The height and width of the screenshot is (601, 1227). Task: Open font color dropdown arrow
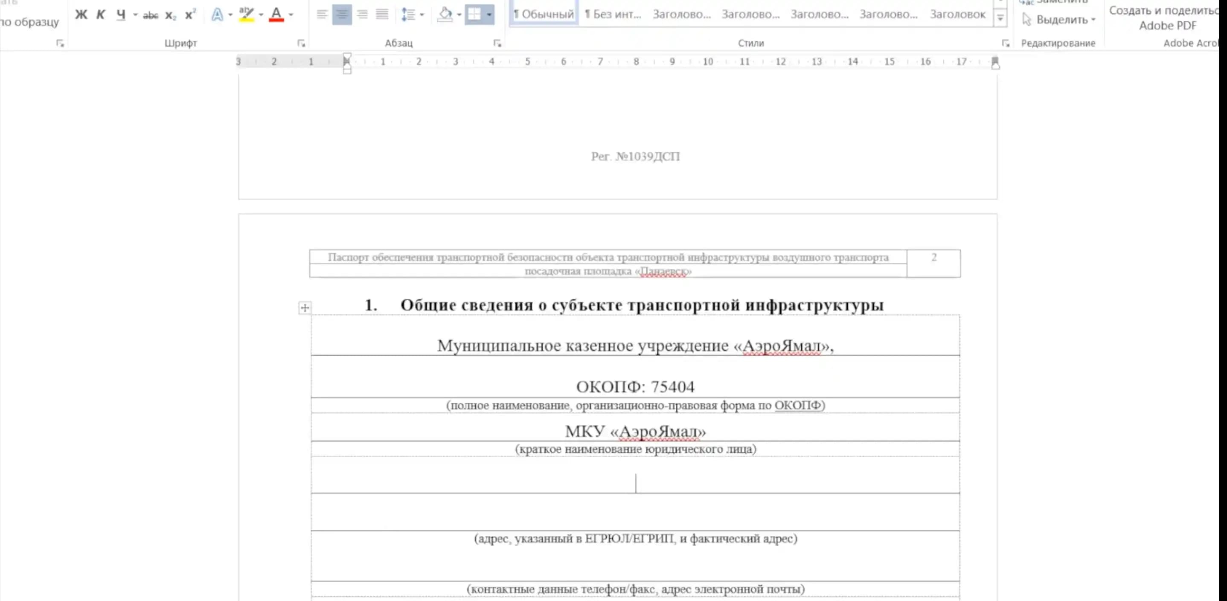coord(291,15)
